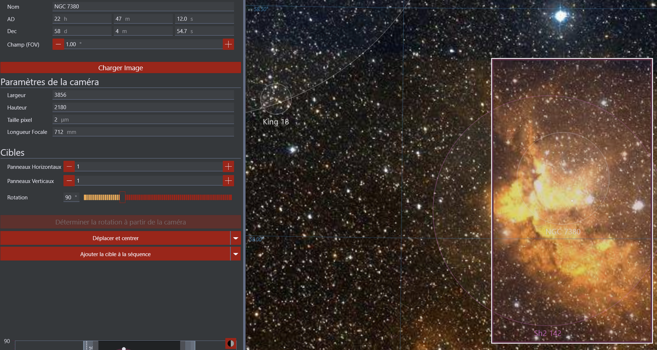Click the Panneaux Horizontaux value field

click(149, 167)
